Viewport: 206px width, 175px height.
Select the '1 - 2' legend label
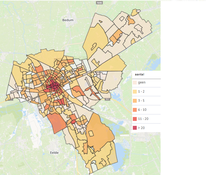tap(141, 92)
